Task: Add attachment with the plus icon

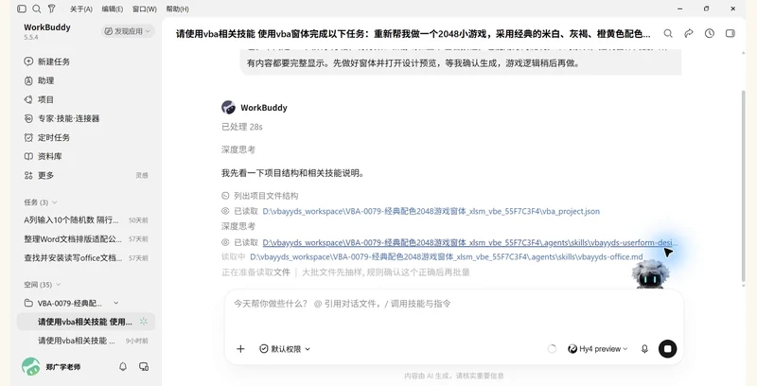Action: tap(240, 349)
